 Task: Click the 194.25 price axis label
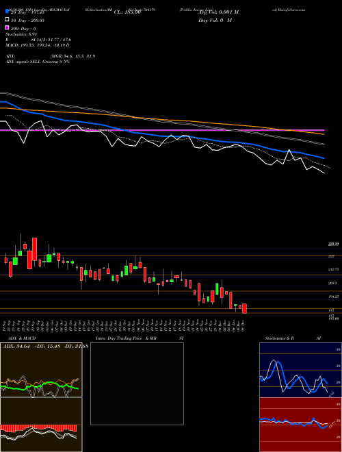coord(333,297)
